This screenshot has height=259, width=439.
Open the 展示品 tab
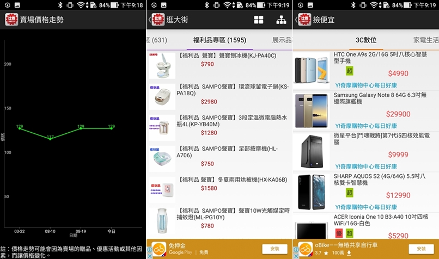point(282,40)
